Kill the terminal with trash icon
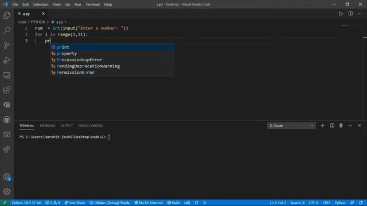The image size is (367, 206). click(x=341, y=125)
